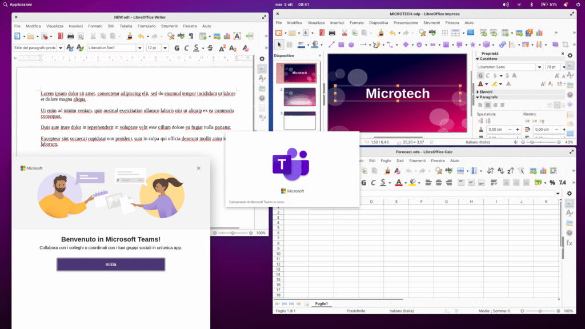Open the Tabella menu in Writer
This screenshot has width=585, height=329.
pos(126,26)
